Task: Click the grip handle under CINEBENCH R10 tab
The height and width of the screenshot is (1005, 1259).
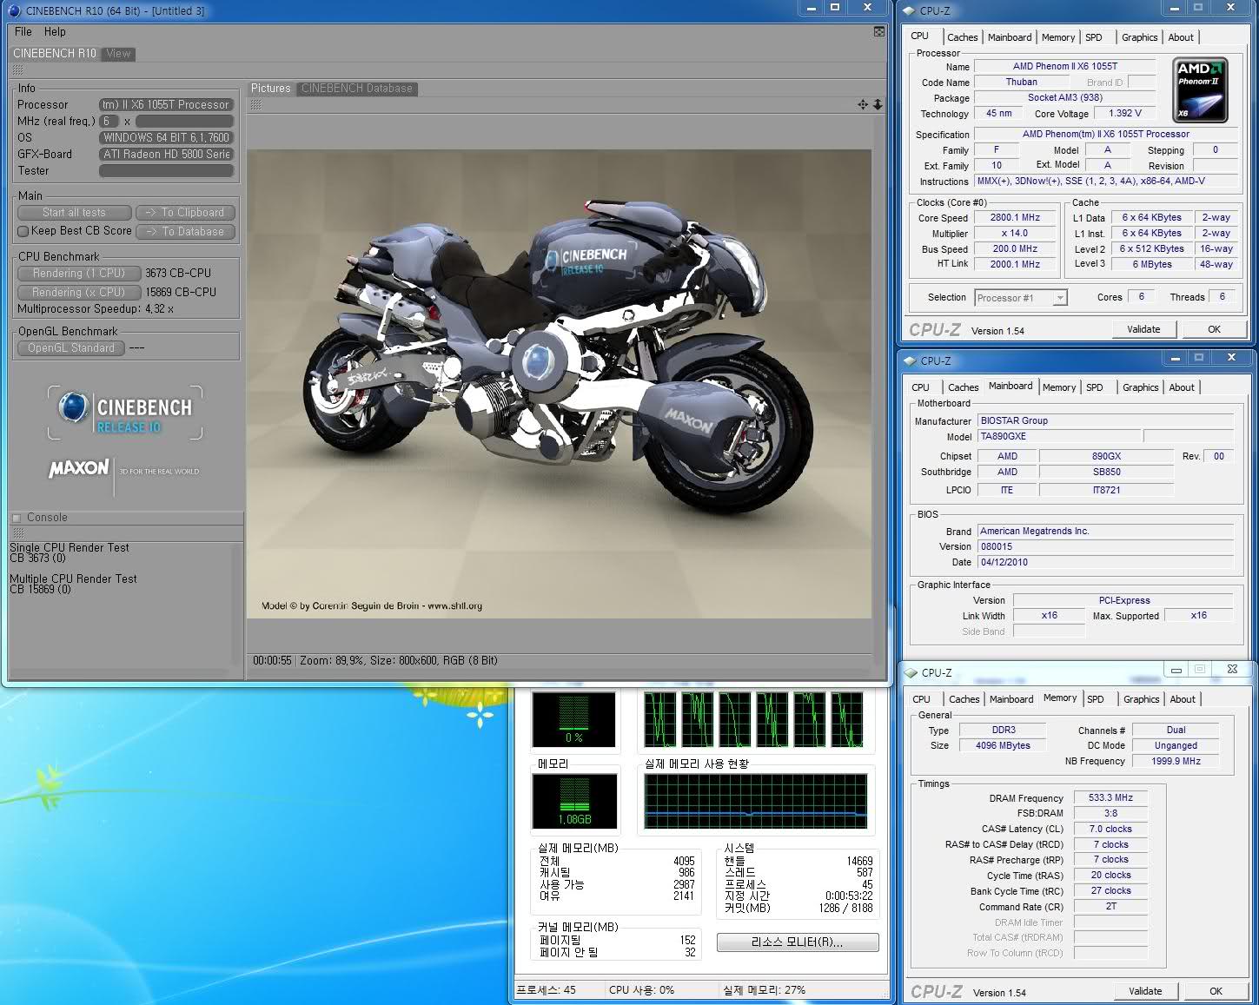Action: (x=17, y=69)
